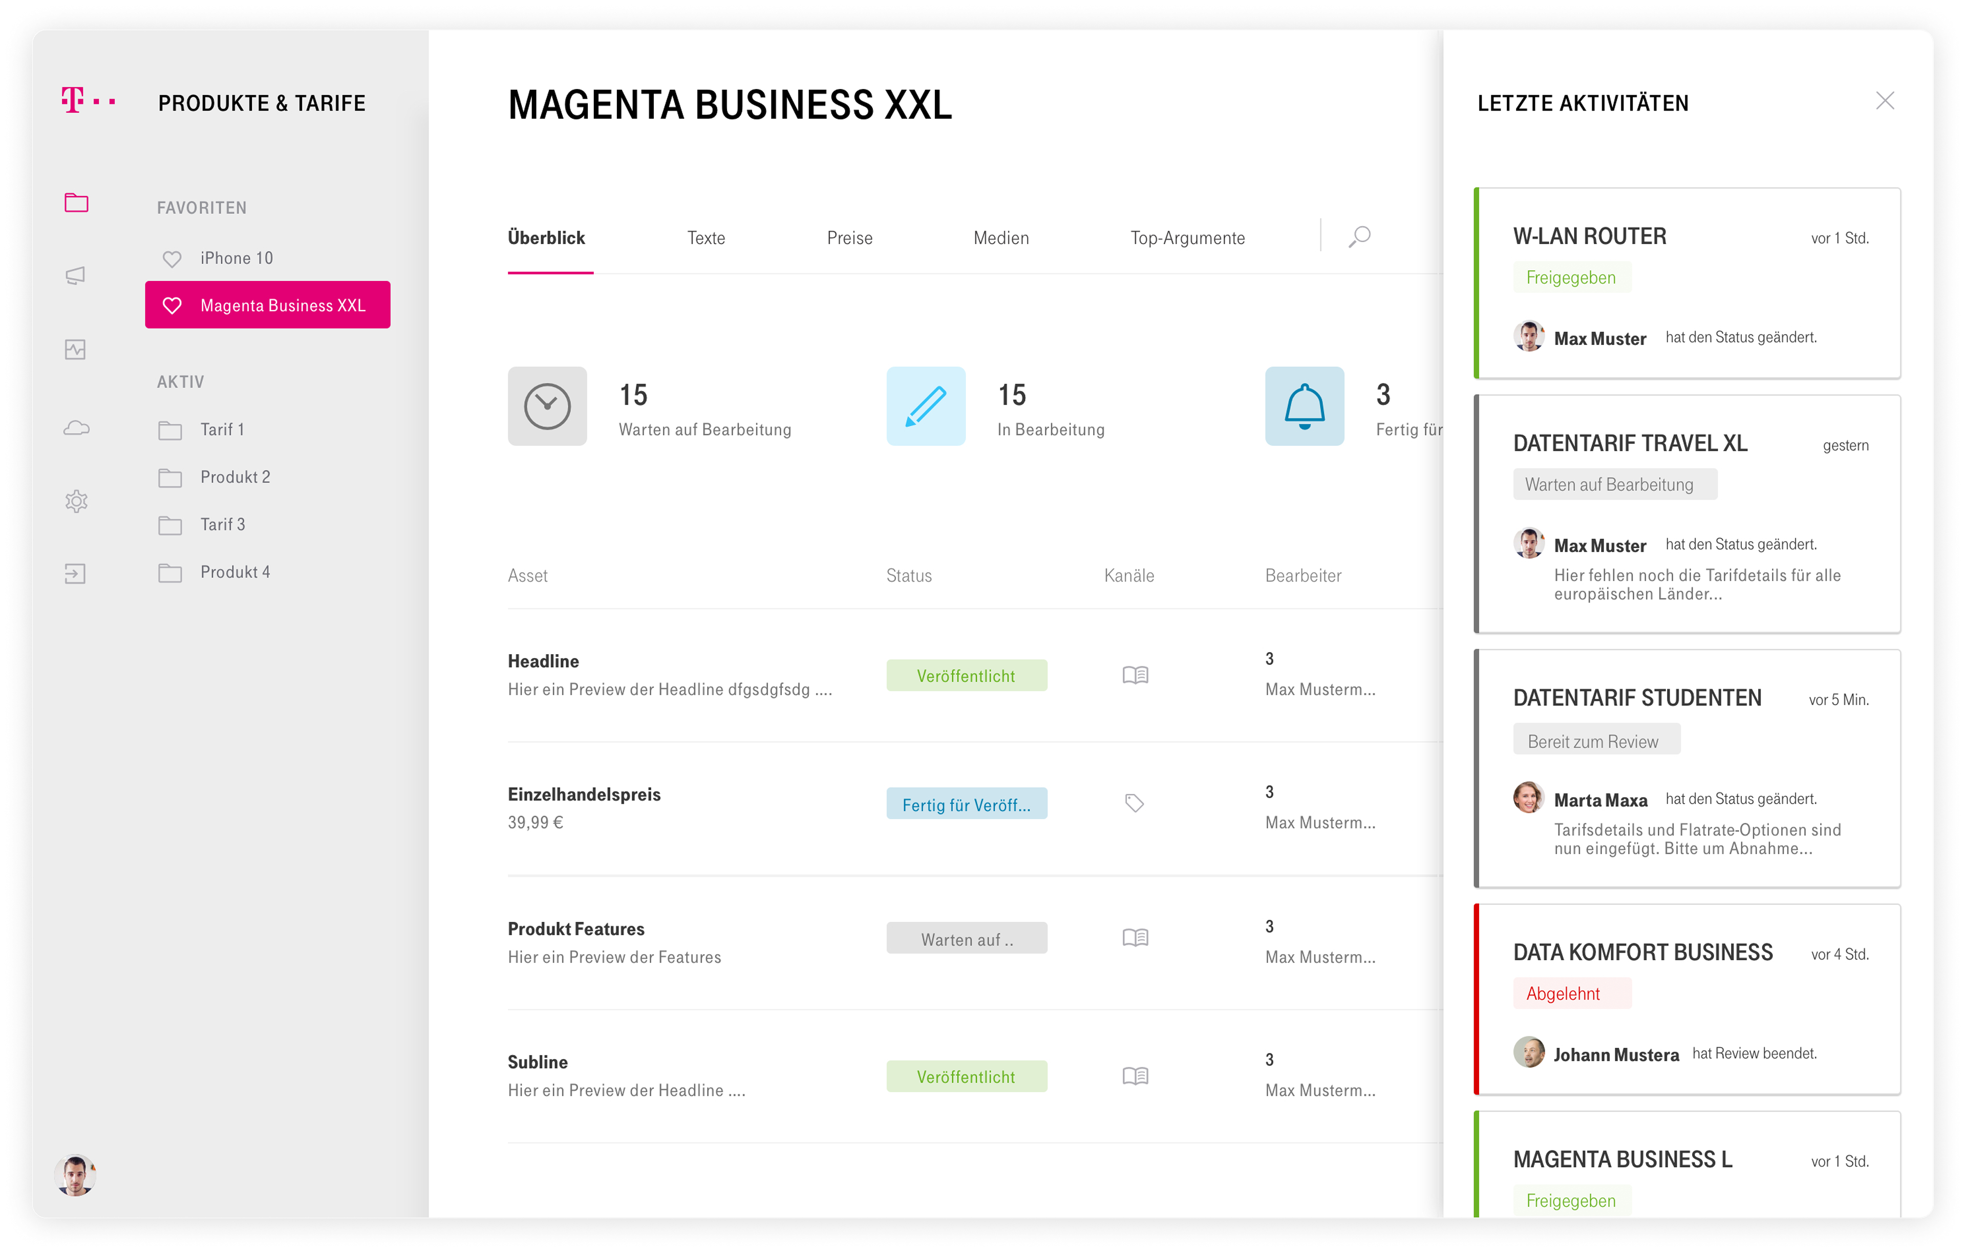Click the Warten auf .. status badge
The width and height of the screenshot is (1966, 1253).
coord(967,939)
